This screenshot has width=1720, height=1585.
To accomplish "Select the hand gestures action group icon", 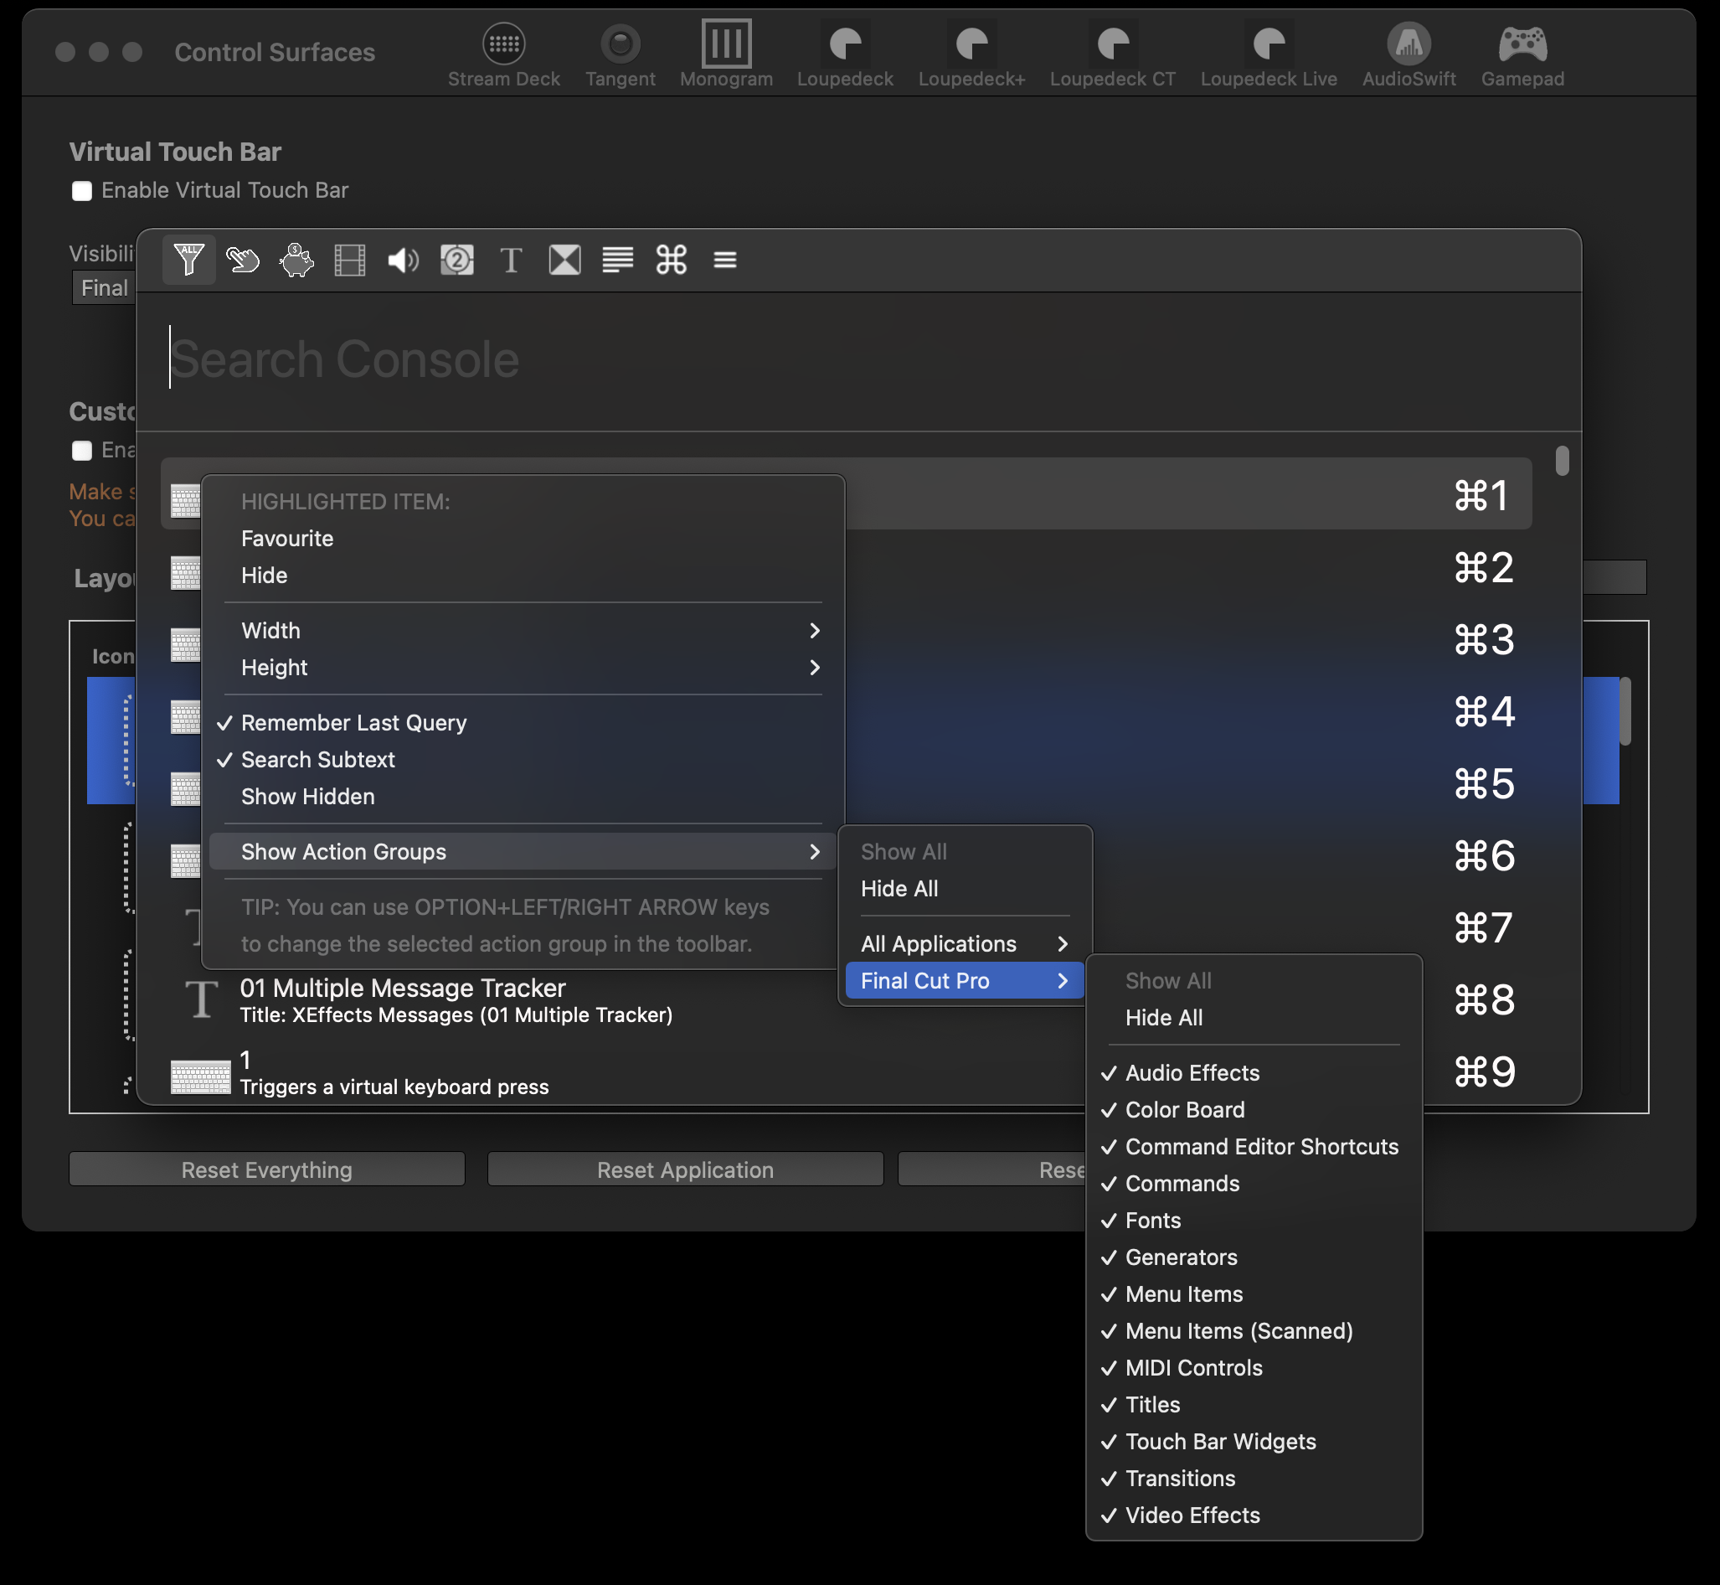I will [x=243, y=259].
